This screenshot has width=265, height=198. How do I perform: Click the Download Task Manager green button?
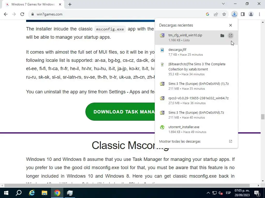click(x=120, y=112)
